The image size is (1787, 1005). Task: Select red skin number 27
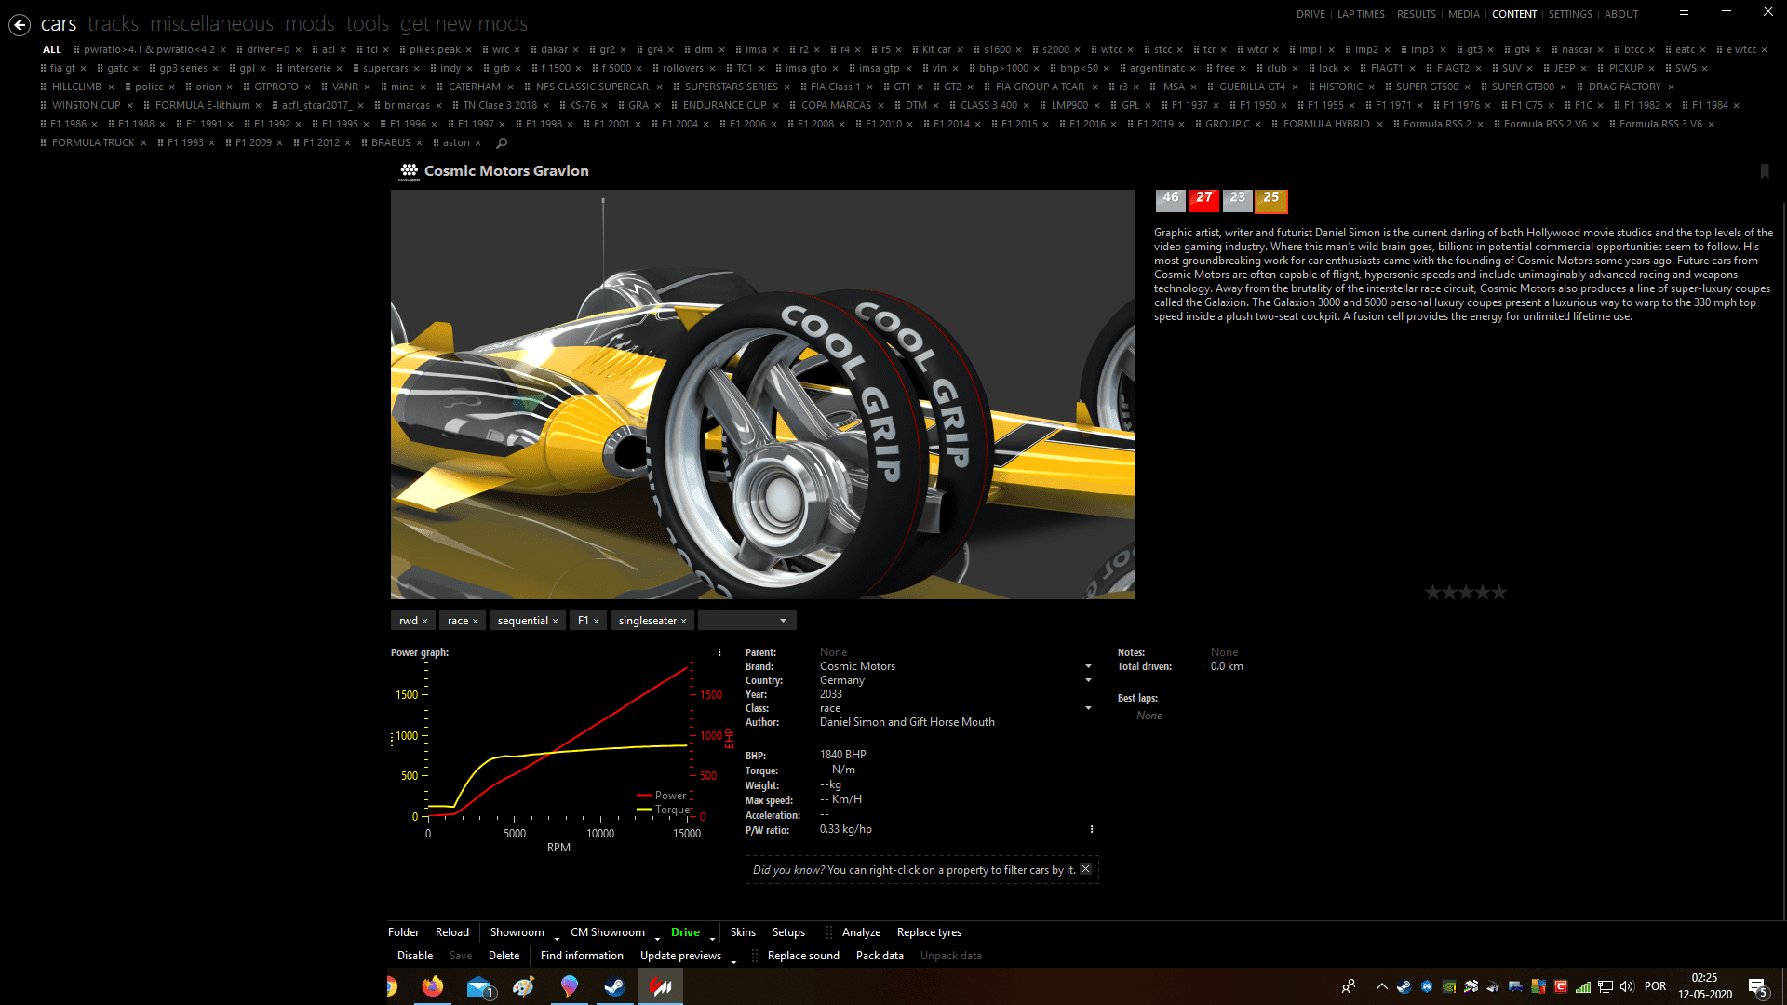(1204, 199)
